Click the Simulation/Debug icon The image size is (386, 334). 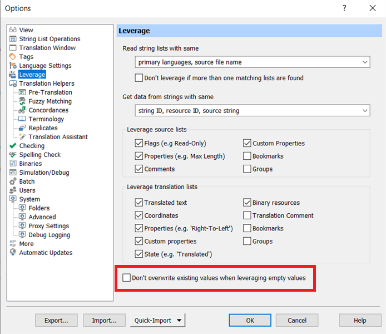13,173
